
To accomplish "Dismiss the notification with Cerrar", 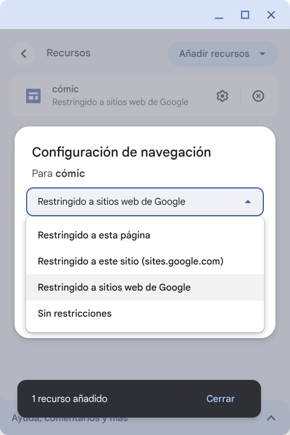I will coord(220,398).
